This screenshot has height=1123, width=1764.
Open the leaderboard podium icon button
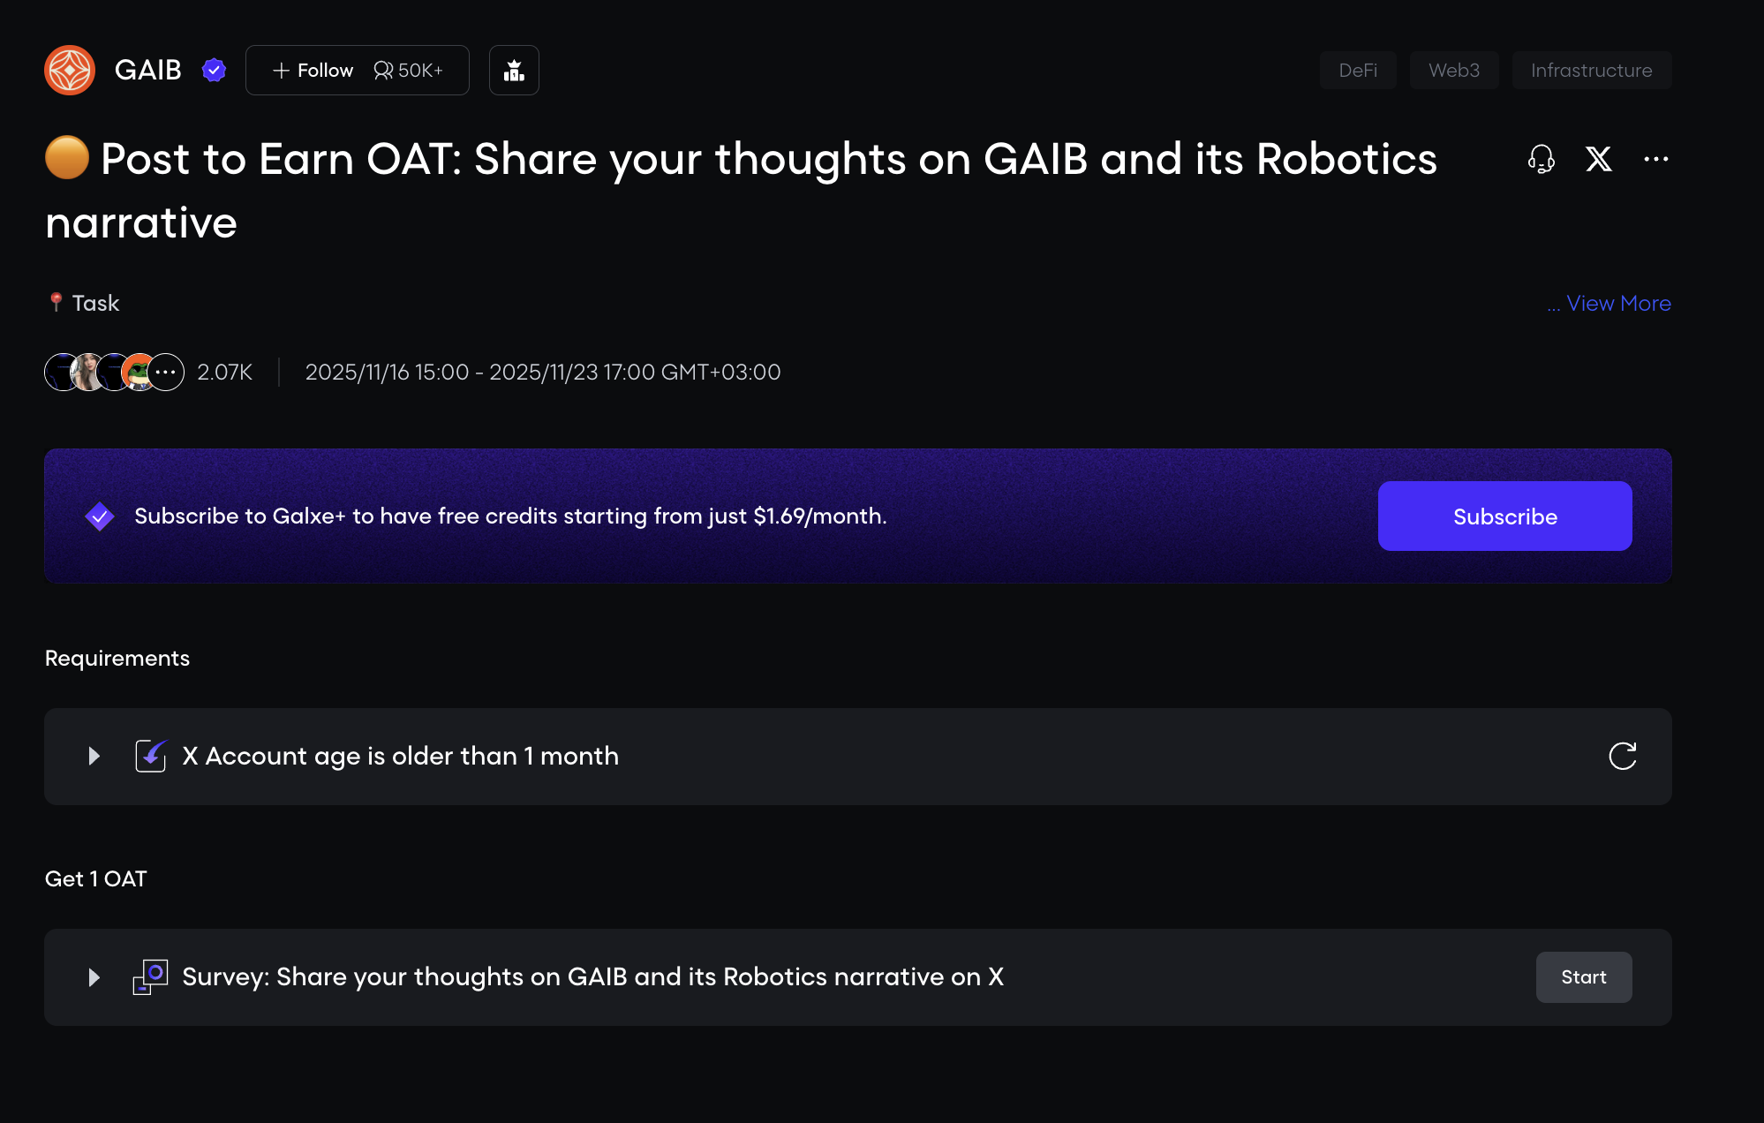(x=514, y=70)
